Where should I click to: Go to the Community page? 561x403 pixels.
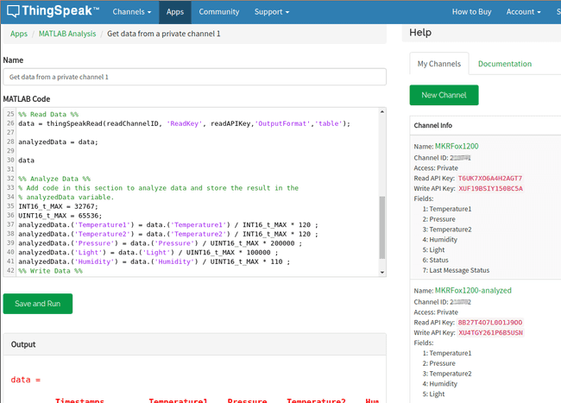click(219, 12)
